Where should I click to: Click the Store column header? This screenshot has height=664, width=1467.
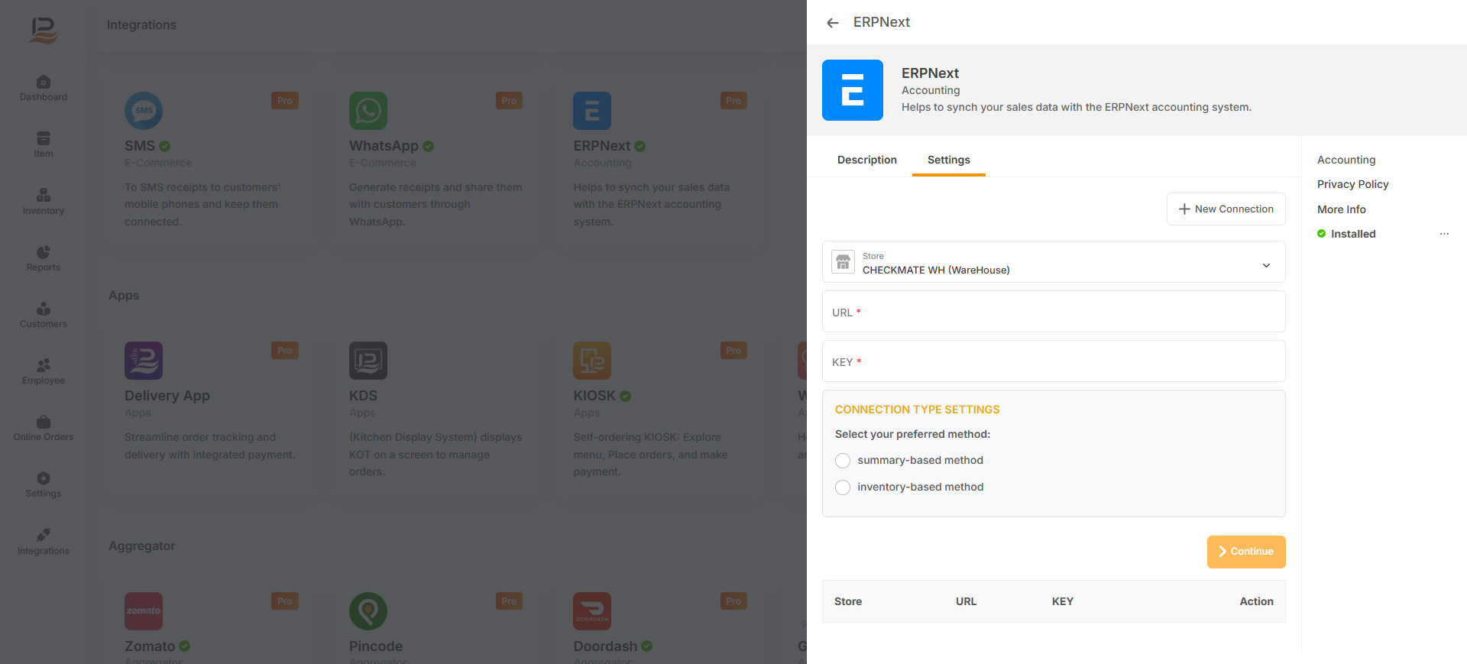coord(848,601)
